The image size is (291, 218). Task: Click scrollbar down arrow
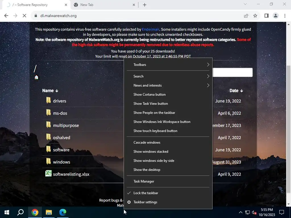tap(288, 204)
